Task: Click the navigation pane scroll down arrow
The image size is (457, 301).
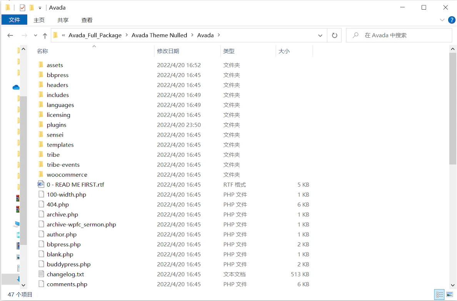Action: (x=23, y=285)
